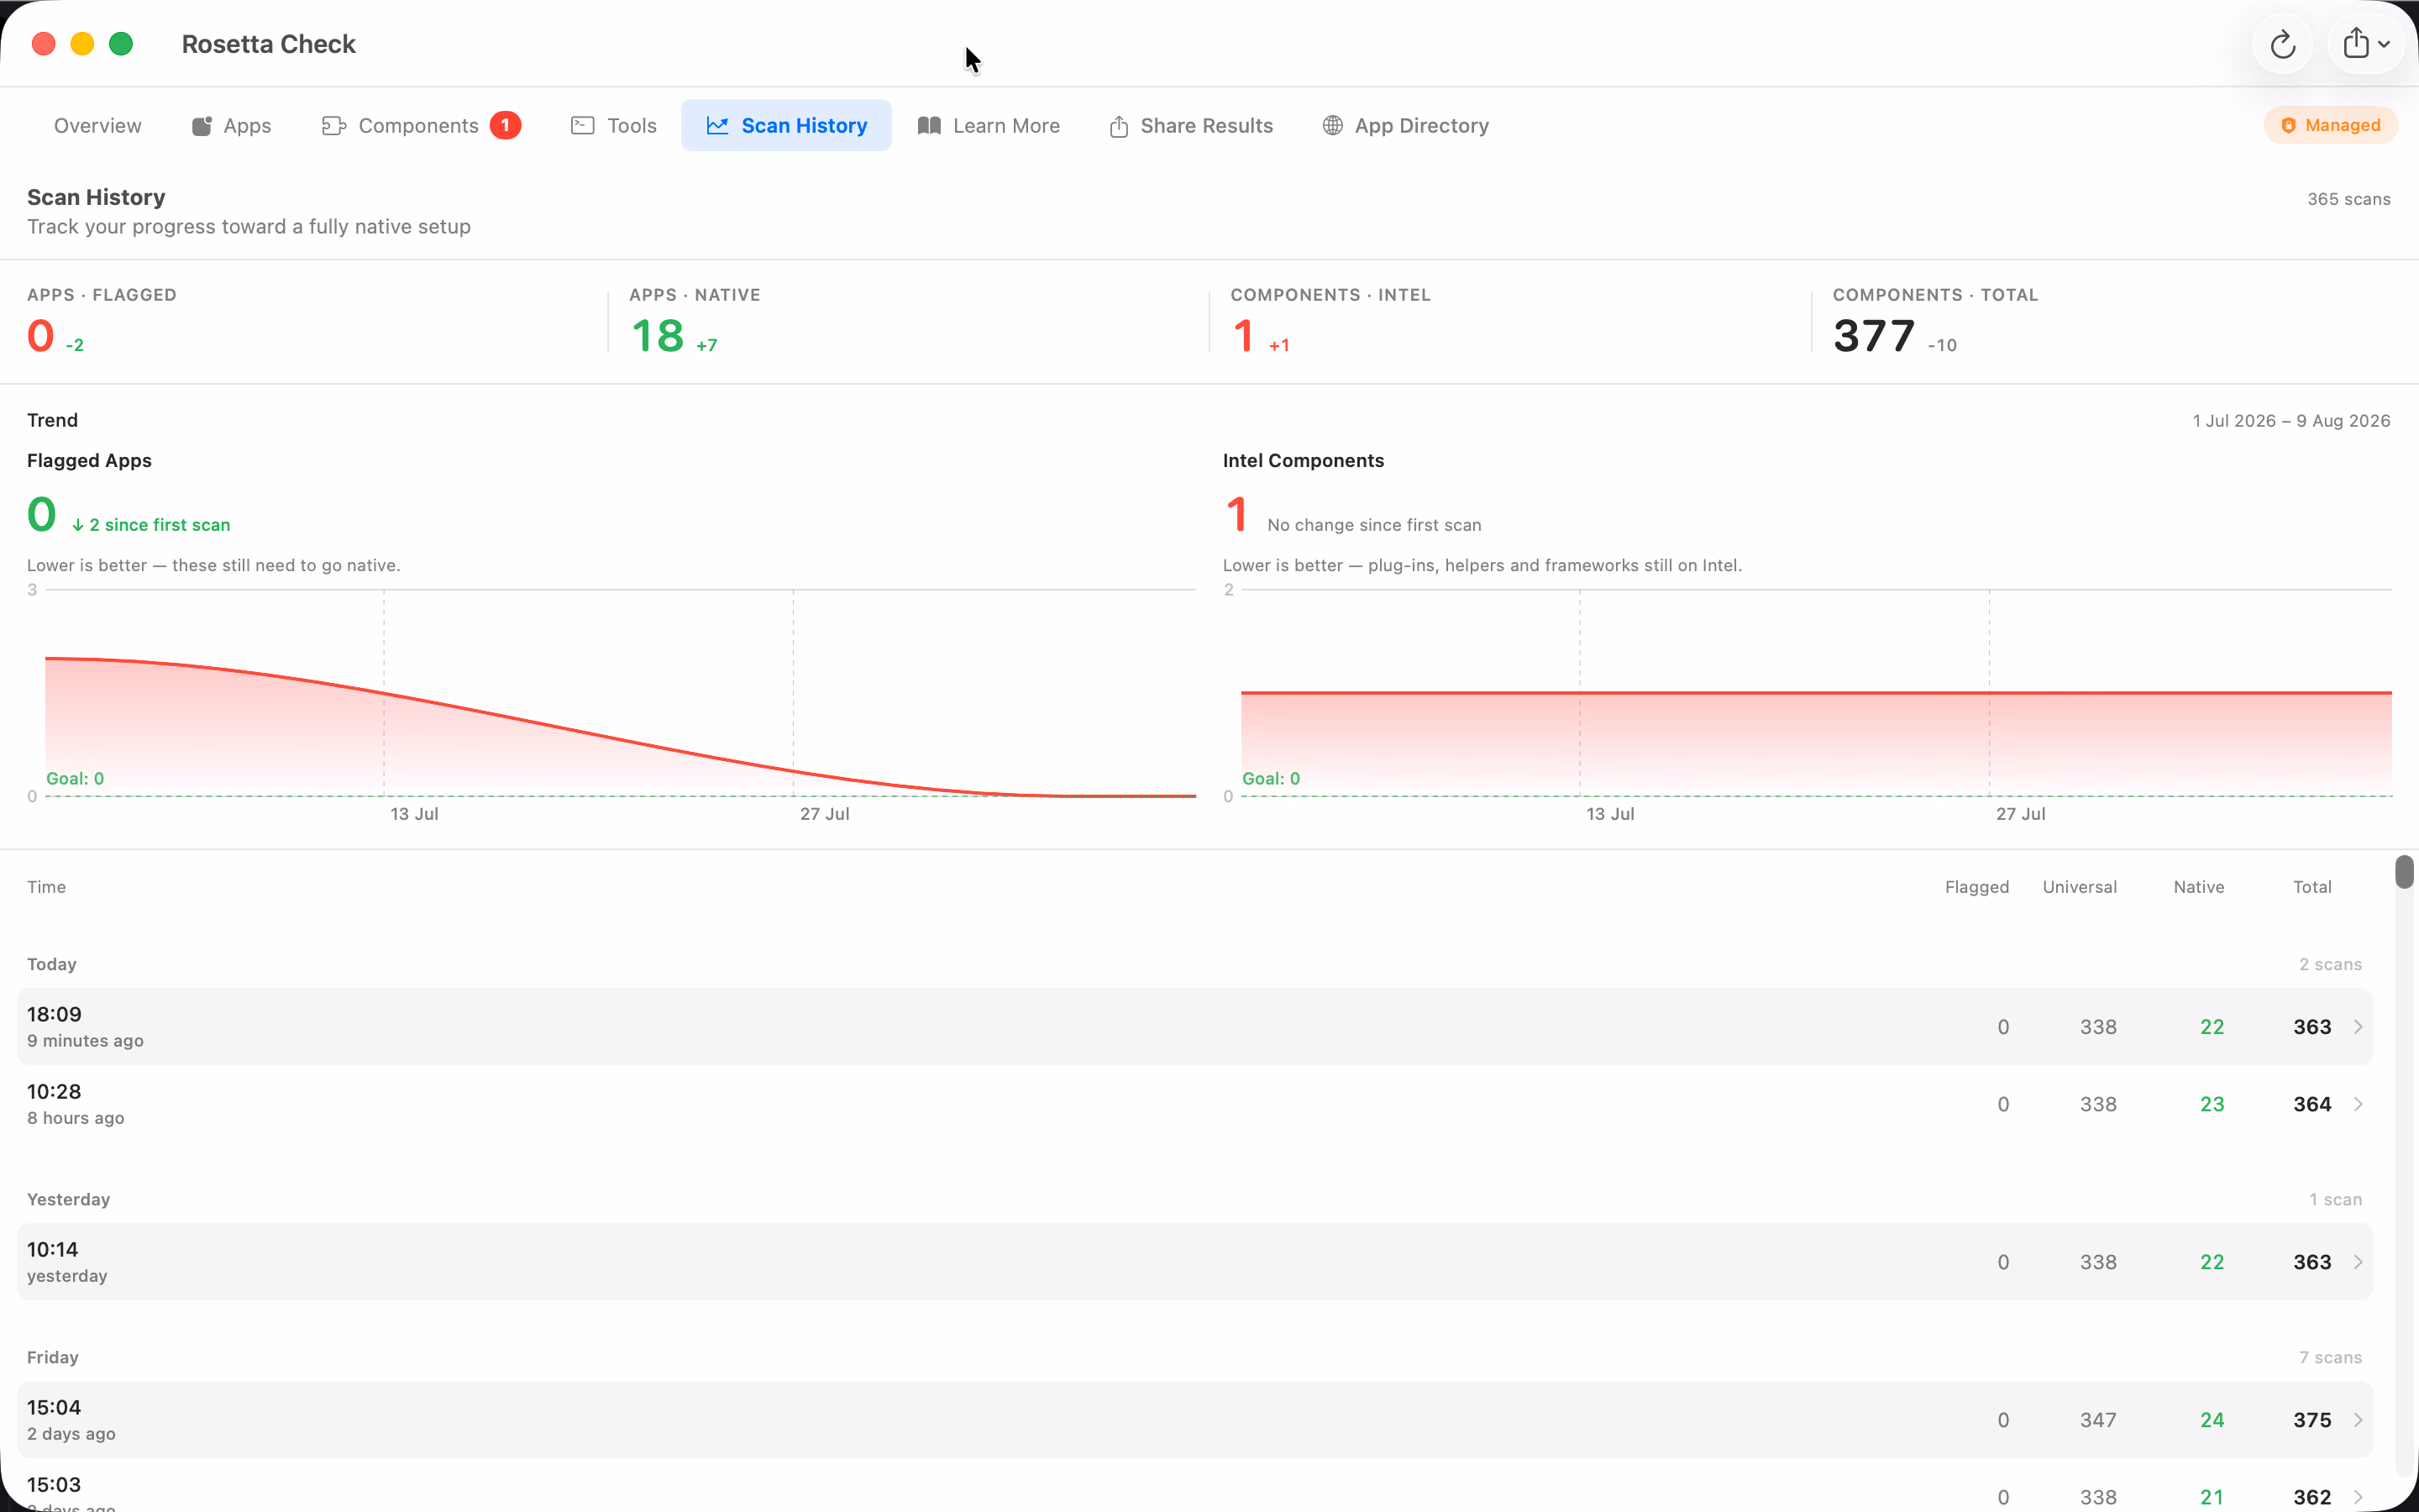This screenshot has width=2419, height=1512.
Task: Click the Flagged Apps chart heading
Action: click(89, 461)
